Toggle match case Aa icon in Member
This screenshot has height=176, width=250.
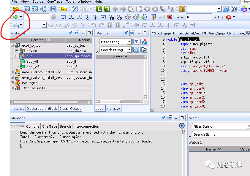(x=144, y=42)
